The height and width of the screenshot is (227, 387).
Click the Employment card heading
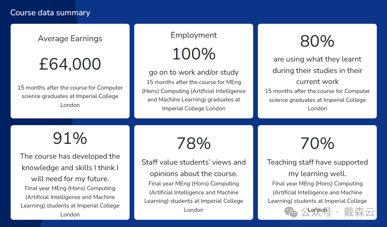point(194,35)
